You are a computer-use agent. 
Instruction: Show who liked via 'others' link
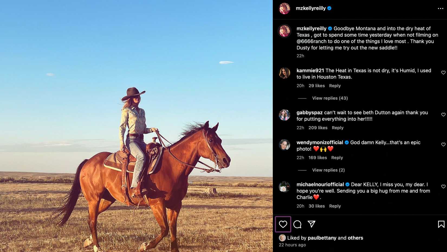point(355,238)
